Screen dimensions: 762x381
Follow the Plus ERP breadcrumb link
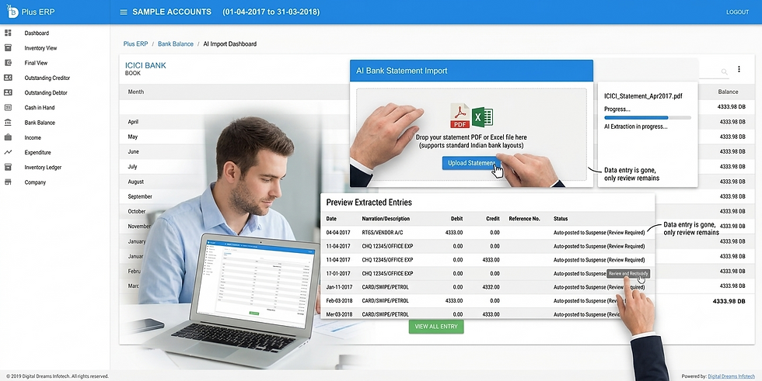pos(135,43)
